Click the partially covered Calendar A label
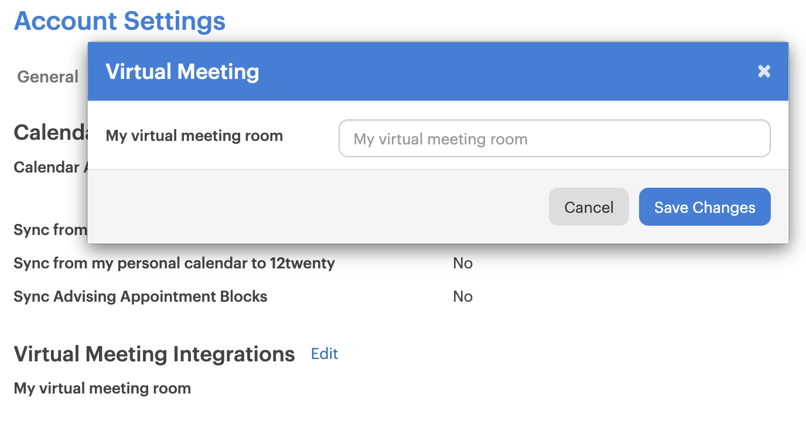 [50, 167]
